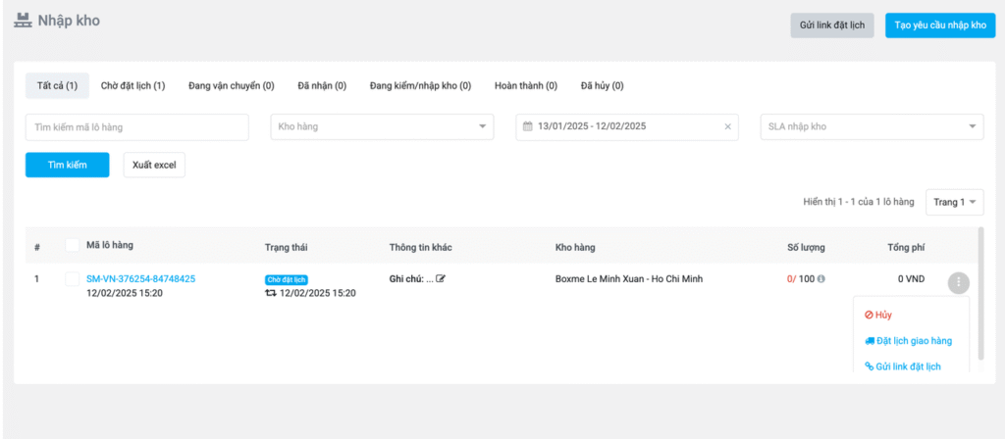Viewport: 1005px width, 439px height.
Task: Click the table's vertical scrollbar
Action: pos(980,294)
